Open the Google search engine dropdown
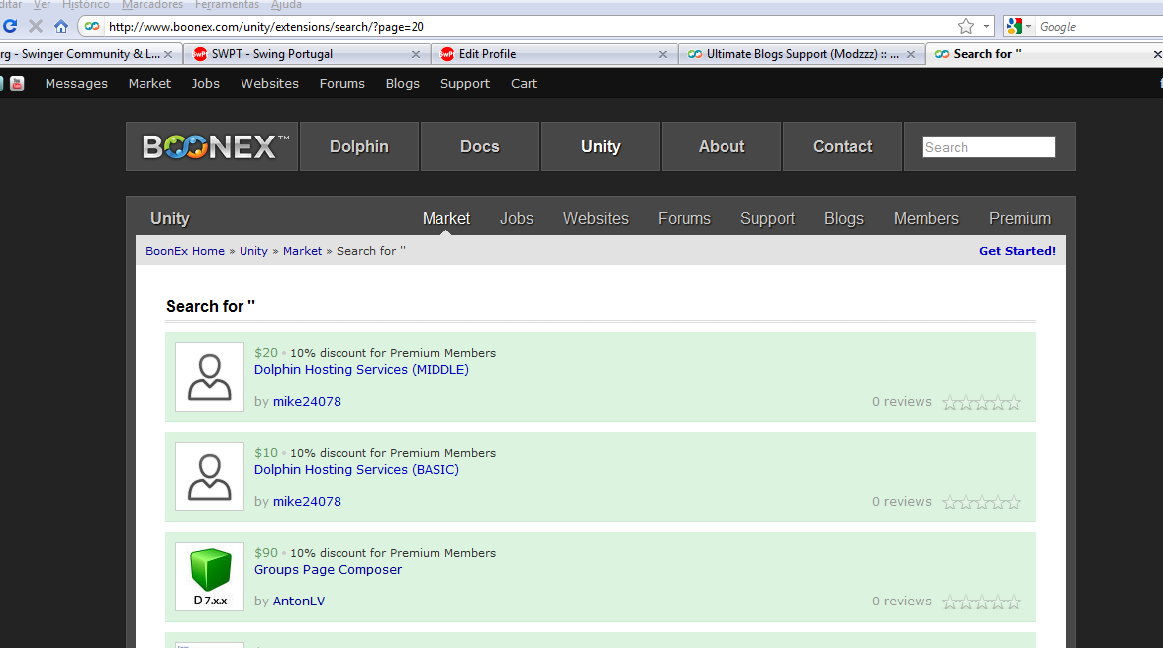 pyautogui.click(x=1019, y=27)
